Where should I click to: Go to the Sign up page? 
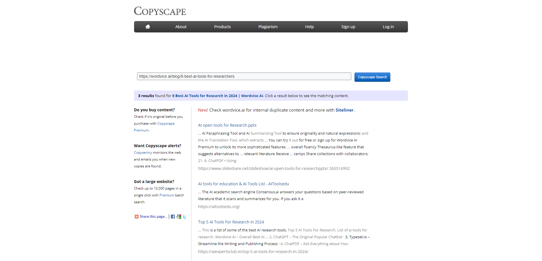pyautogui.click(x=348, y=26)
